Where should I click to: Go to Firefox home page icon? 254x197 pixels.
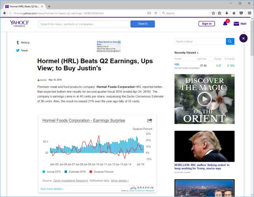pos(234,13)
